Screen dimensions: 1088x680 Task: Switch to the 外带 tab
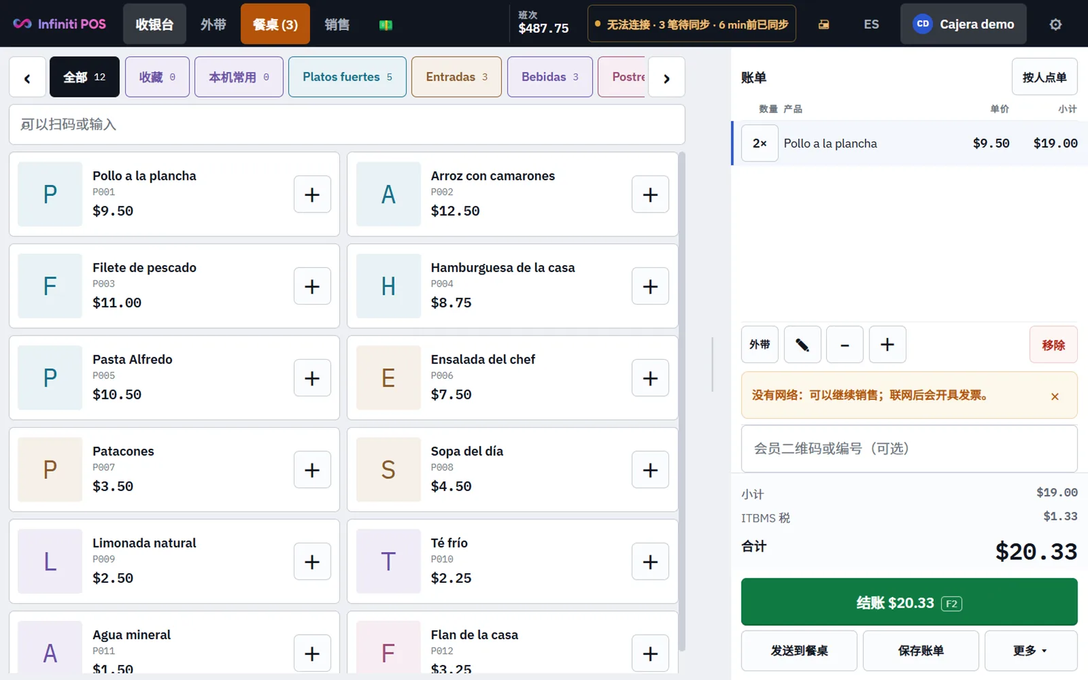click(x=213, y=24)
